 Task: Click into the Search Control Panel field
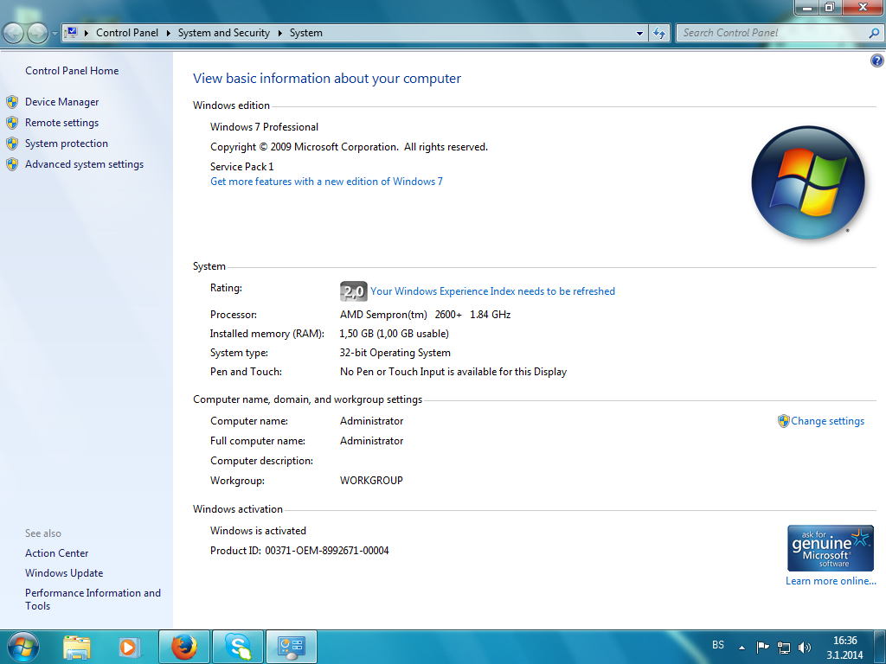pos(773,33)
